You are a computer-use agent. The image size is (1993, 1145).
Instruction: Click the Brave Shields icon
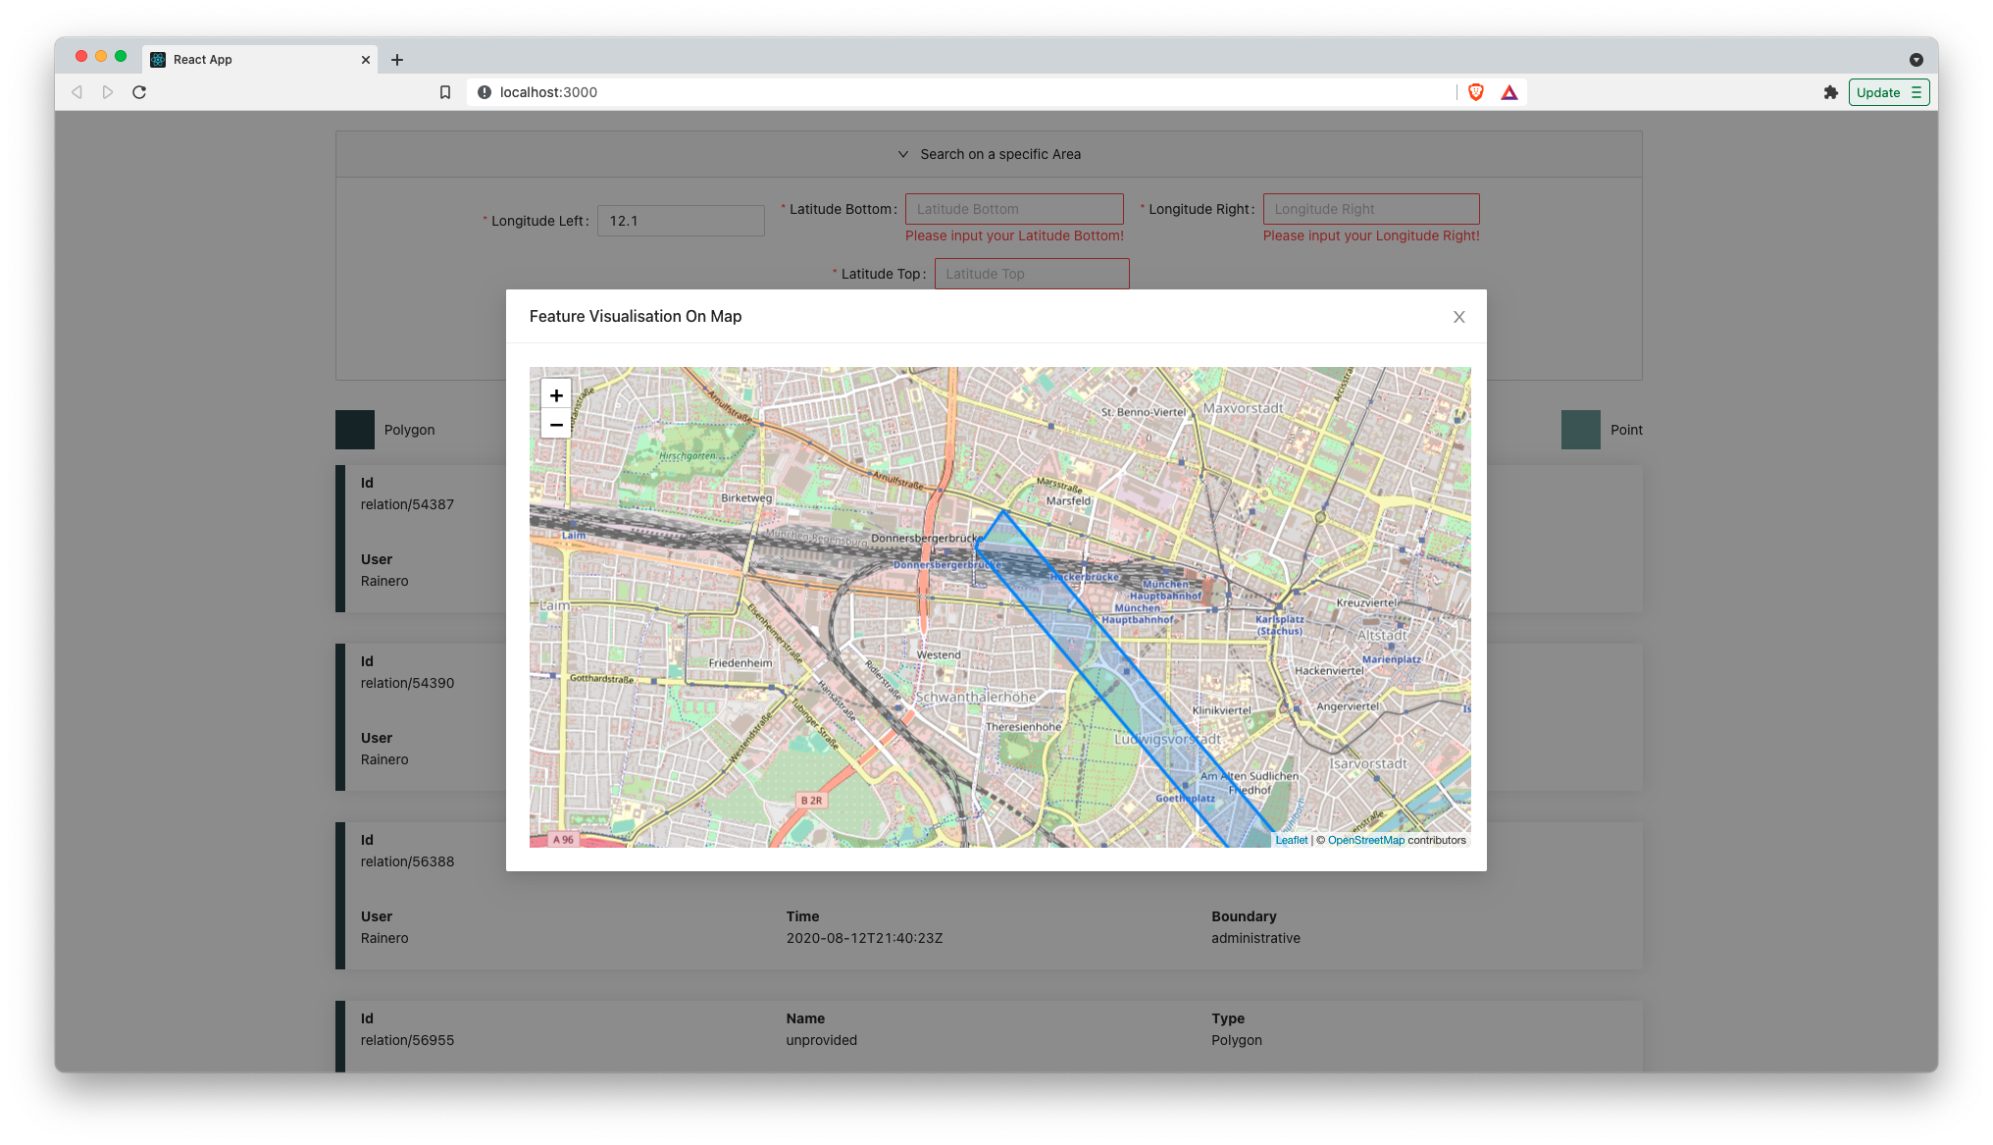coord(1475,91)
